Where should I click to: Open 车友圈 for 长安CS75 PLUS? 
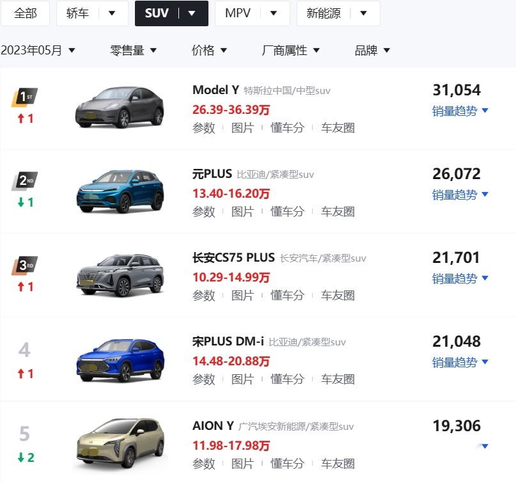tap(338, 296)
